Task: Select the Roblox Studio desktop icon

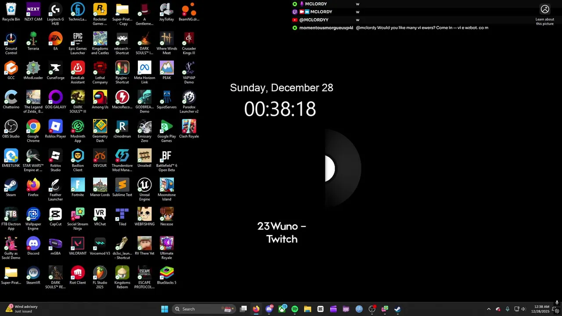Action: (55, 161)
